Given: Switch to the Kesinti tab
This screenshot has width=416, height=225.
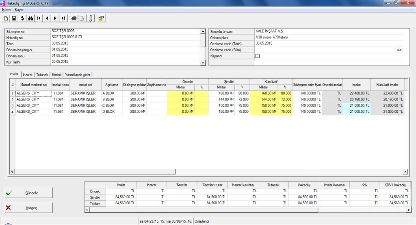Looking at the screenshot, I should tap(56, 74).
